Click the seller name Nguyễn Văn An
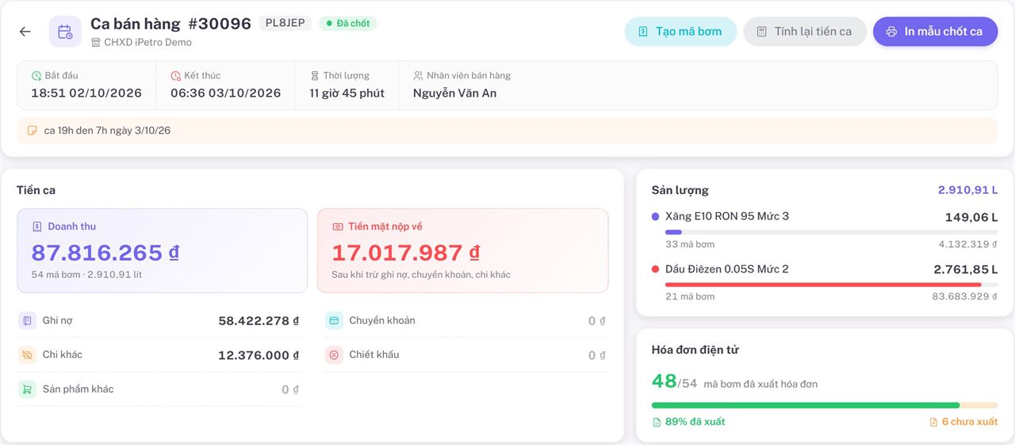Image resolution: width=1015 pixels, height=445 pixels. (455, 93)
